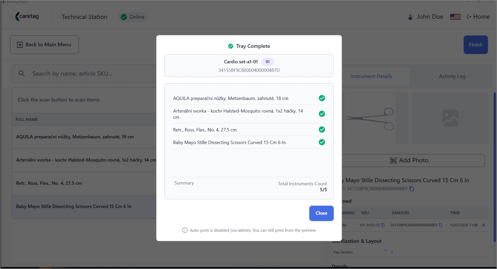The height and width of the screenshot is (269, 497).
Task: Open the Instrument Details tab
Action: 371,76
